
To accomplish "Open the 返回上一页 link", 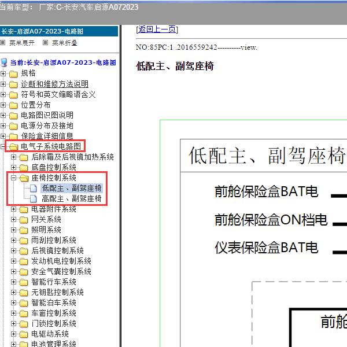I will click(x=157, y=29).
